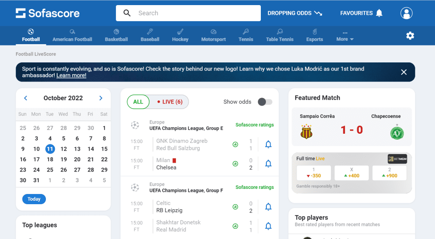The height and width of the screenshot is (239, 435).
Task: Open Dinamo Zagreb vs Salzburg rating icon
Action: click(x=235, y=144)
